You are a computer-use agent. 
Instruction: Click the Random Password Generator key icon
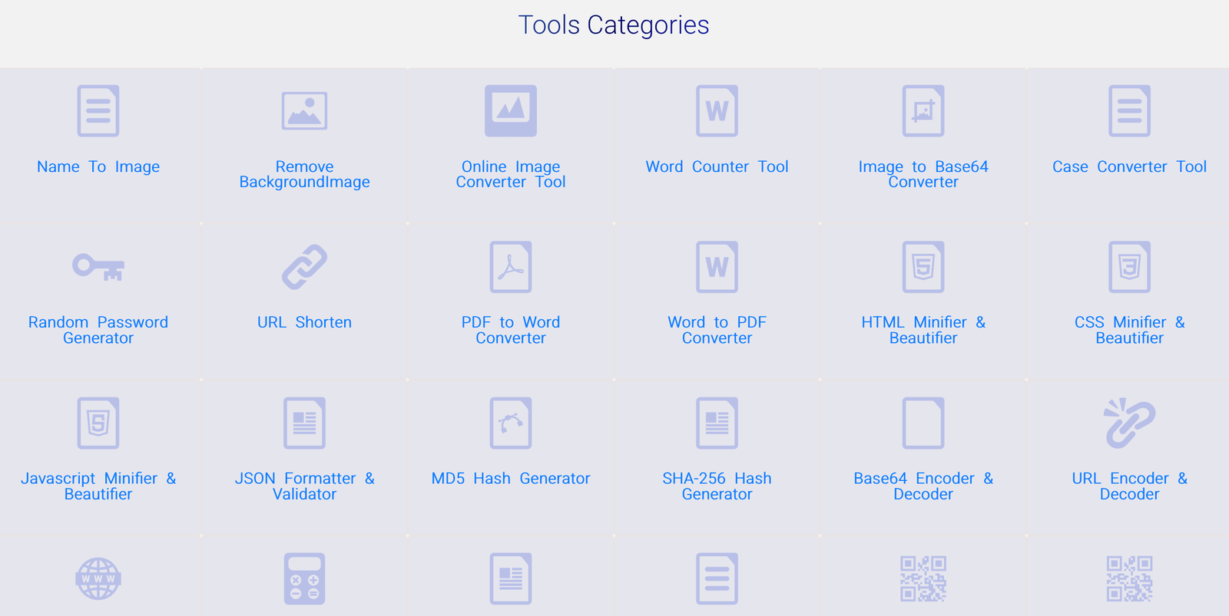click(x=98, y=267)
